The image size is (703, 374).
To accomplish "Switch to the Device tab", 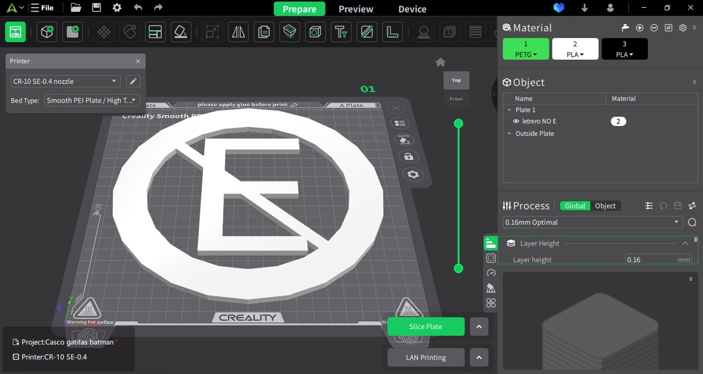I will point(412,9).
